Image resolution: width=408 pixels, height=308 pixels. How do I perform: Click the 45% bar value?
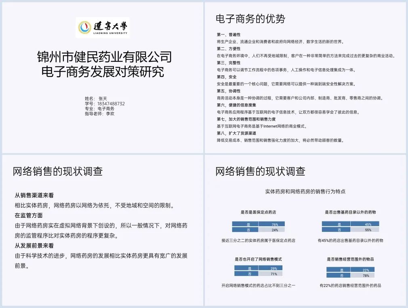368,224
